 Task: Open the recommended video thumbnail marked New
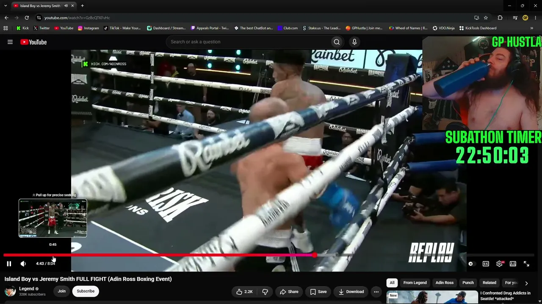[431, 297]
